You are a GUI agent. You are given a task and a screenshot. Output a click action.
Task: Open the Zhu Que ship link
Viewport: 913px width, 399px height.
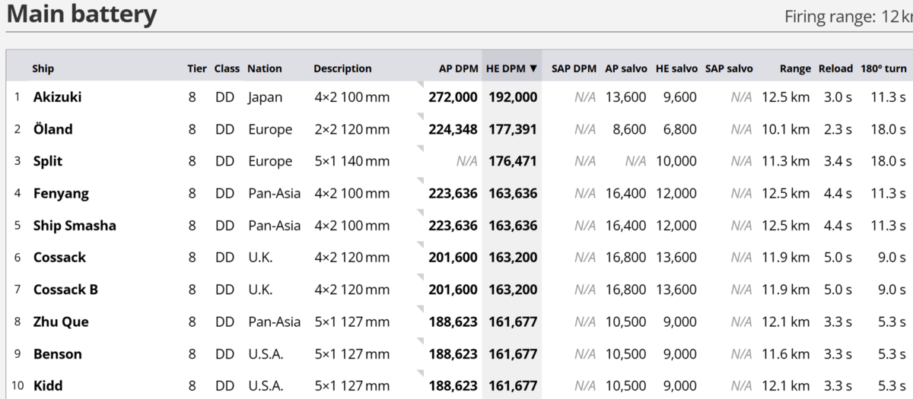[x=61, y=321]
